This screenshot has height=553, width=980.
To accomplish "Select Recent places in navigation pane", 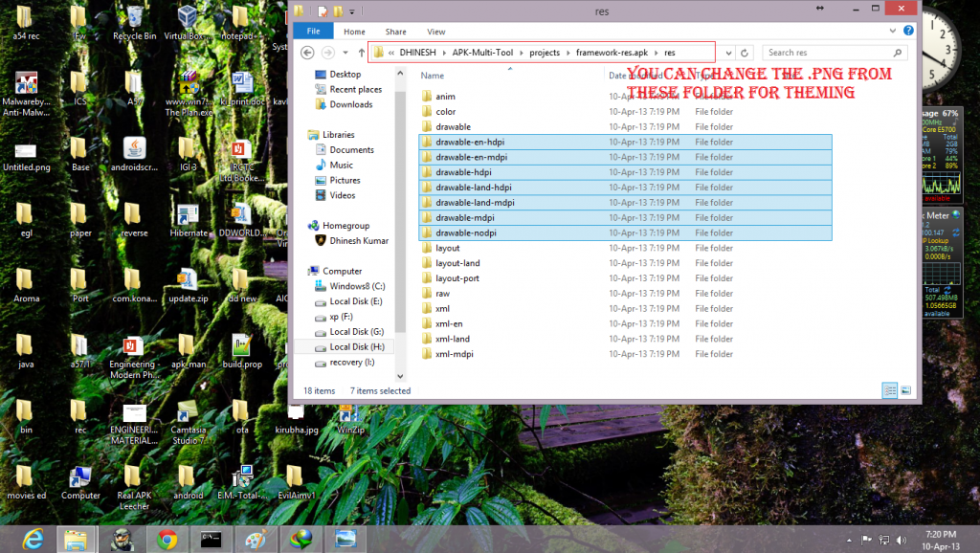I will (x=348, y=89).
